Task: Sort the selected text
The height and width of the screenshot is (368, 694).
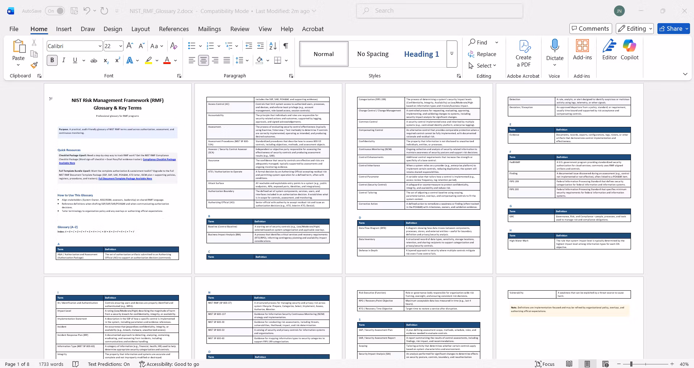Action: [273, 46]
